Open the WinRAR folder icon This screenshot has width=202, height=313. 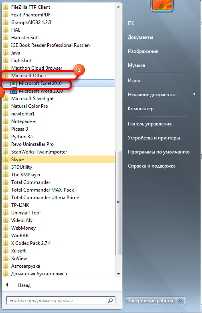click(x=6, y=236)
